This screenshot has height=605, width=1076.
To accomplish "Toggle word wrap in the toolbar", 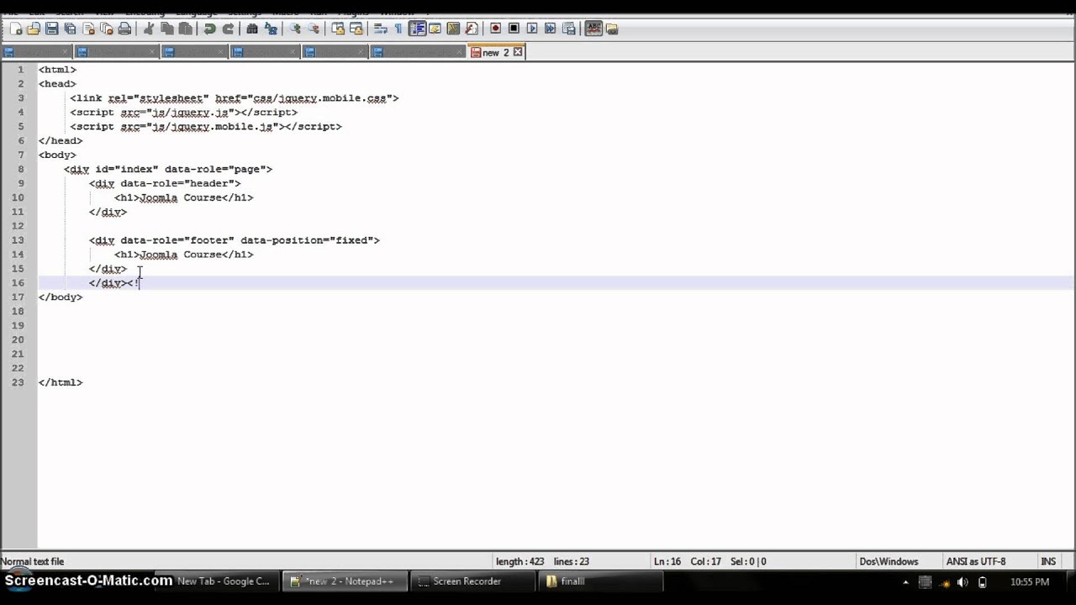I will click(380, 29).
